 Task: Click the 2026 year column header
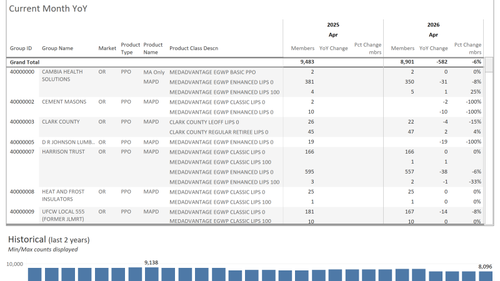[433, 24]
